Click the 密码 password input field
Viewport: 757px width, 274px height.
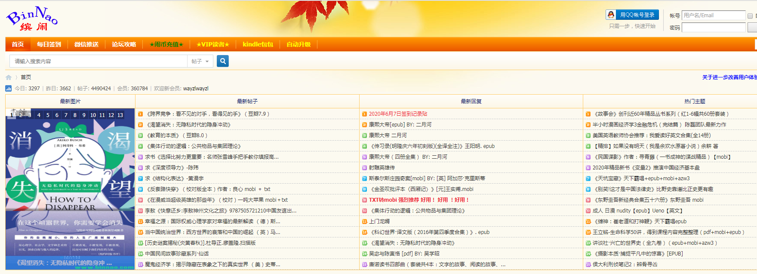[714, 28]
